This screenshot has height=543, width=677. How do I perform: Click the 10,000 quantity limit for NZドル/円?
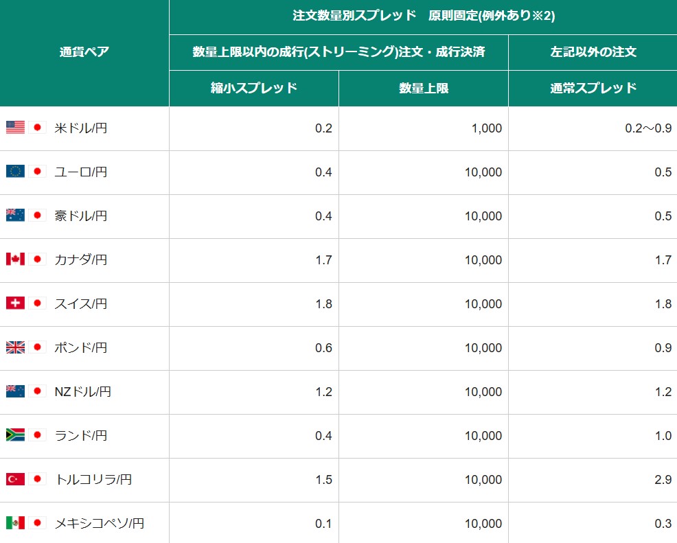click(483, 393)
